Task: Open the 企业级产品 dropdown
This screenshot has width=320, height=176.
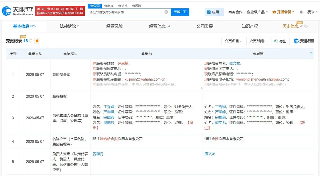Action: (x=257, y=12)
